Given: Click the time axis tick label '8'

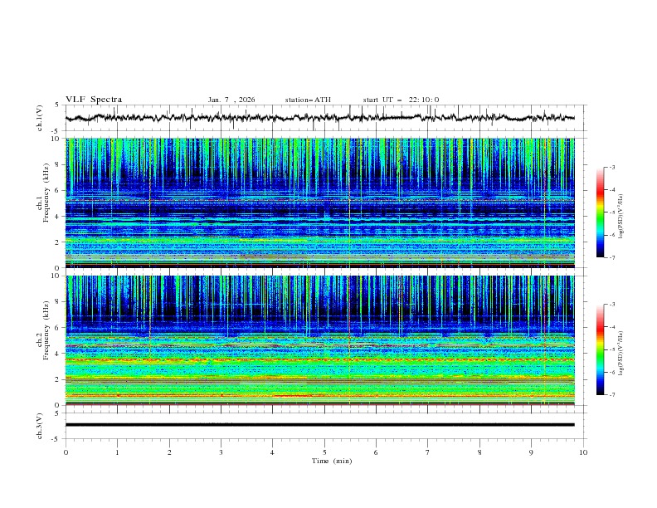Looking at the screenshot, I should point(479,452).
